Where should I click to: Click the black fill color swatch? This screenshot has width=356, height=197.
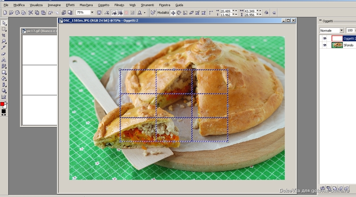3,111
